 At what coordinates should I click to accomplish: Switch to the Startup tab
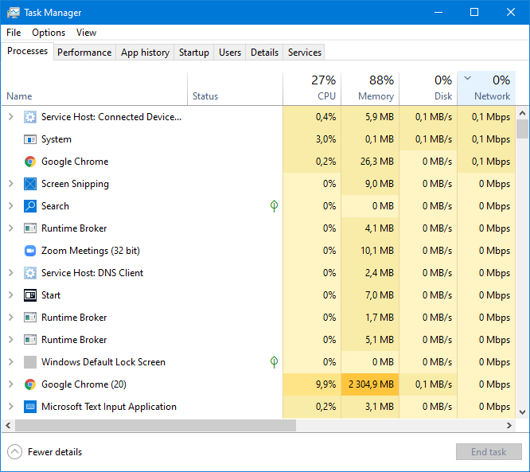pyautogui.click(x=193, y=53)
